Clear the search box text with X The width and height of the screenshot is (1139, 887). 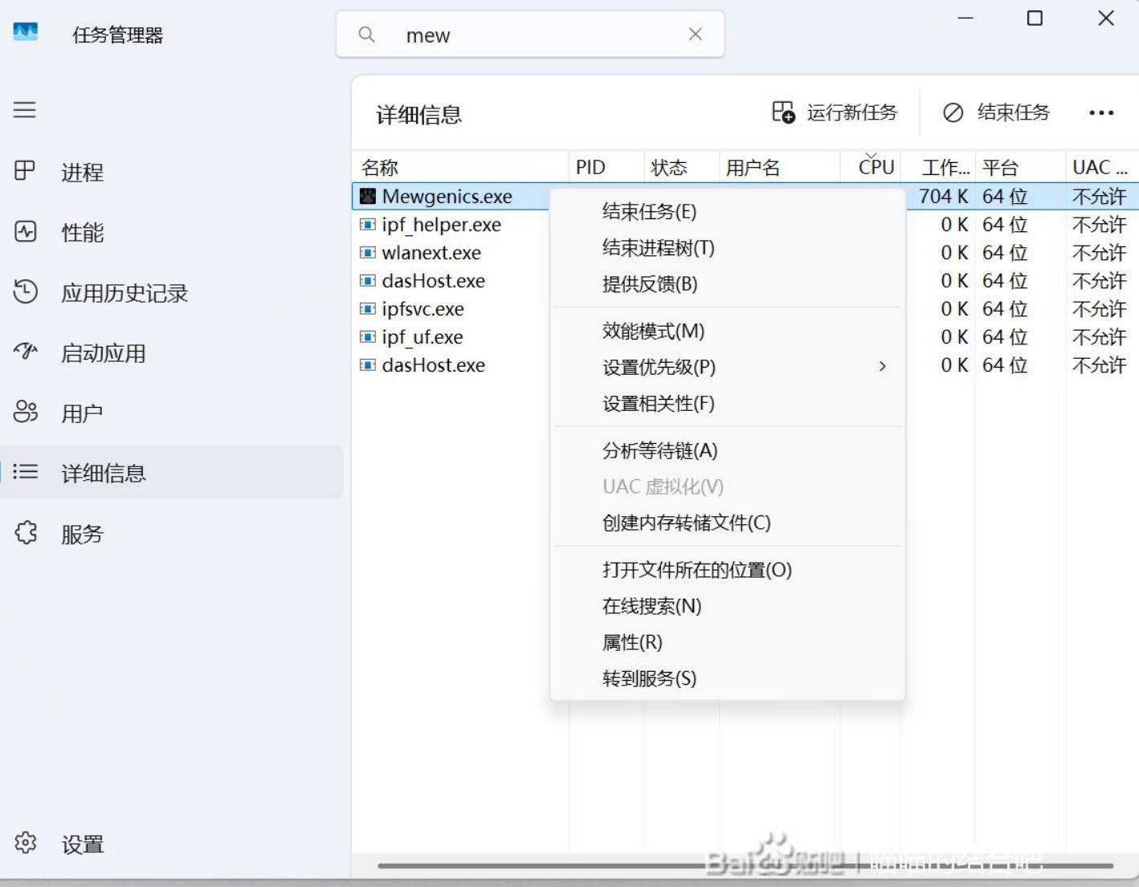tap(696, 35)
